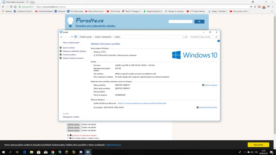Open the red Opera-style extension icon
276x155 pixels.
point(259,7)
